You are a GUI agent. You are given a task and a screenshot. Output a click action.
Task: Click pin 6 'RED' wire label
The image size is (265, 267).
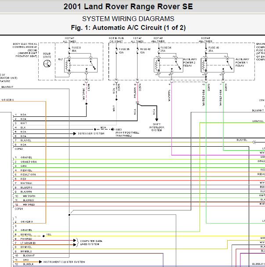23,179
